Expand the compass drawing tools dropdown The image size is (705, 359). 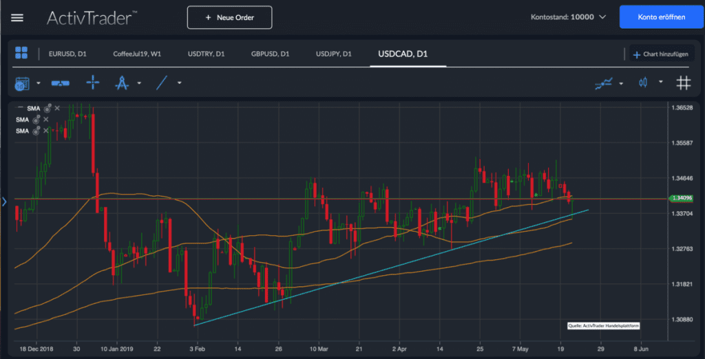click(x=139, y=83)
